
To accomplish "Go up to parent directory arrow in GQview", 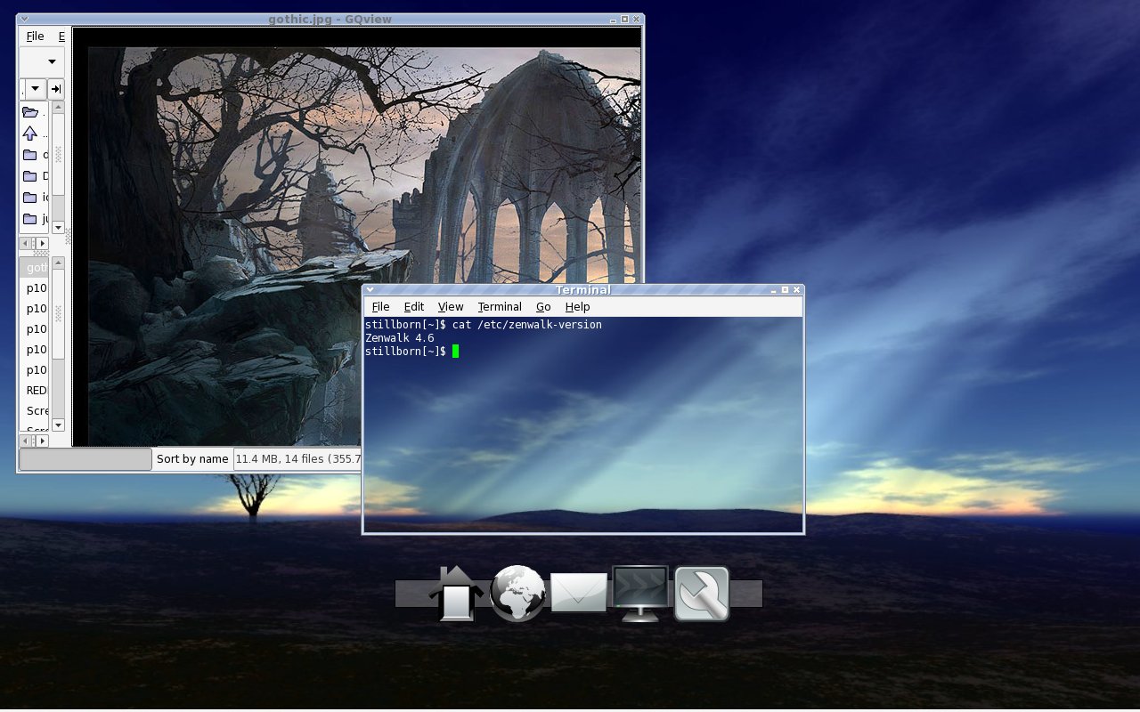I will pos(30,133).
